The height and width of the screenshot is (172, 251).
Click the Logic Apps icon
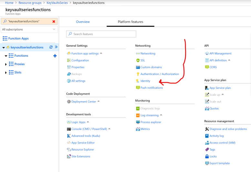point(69,122)
